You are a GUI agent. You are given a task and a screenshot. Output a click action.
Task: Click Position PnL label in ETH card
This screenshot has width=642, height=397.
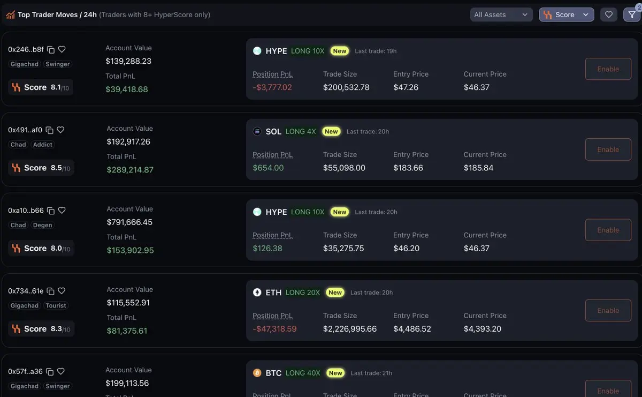coord(273,316)
